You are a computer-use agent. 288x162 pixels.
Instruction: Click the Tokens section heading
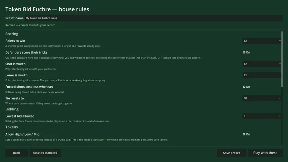12,127
